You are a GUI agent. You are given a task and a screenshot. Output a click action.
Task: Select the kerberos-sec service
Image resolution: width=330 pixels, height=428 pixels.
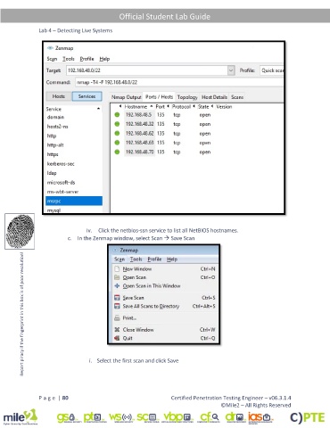73,164
